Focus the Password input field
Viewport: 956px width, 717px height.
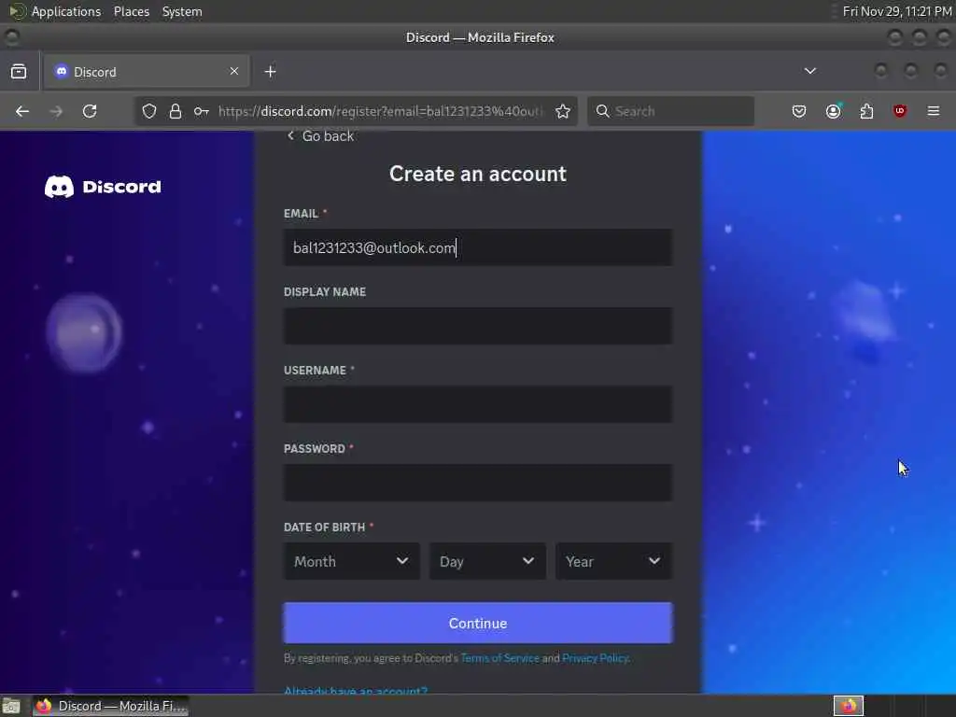pos(478,483)
